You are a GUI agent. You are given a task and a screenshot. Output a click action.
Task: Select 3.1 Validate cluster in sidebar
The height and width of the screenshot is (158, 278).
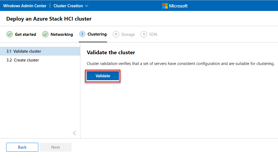(40, 51)
